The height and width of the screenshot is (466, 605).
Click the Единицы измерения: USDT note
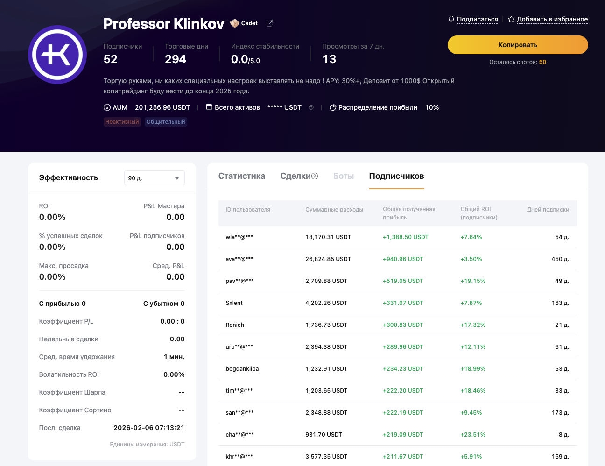(x=147, y=445)
